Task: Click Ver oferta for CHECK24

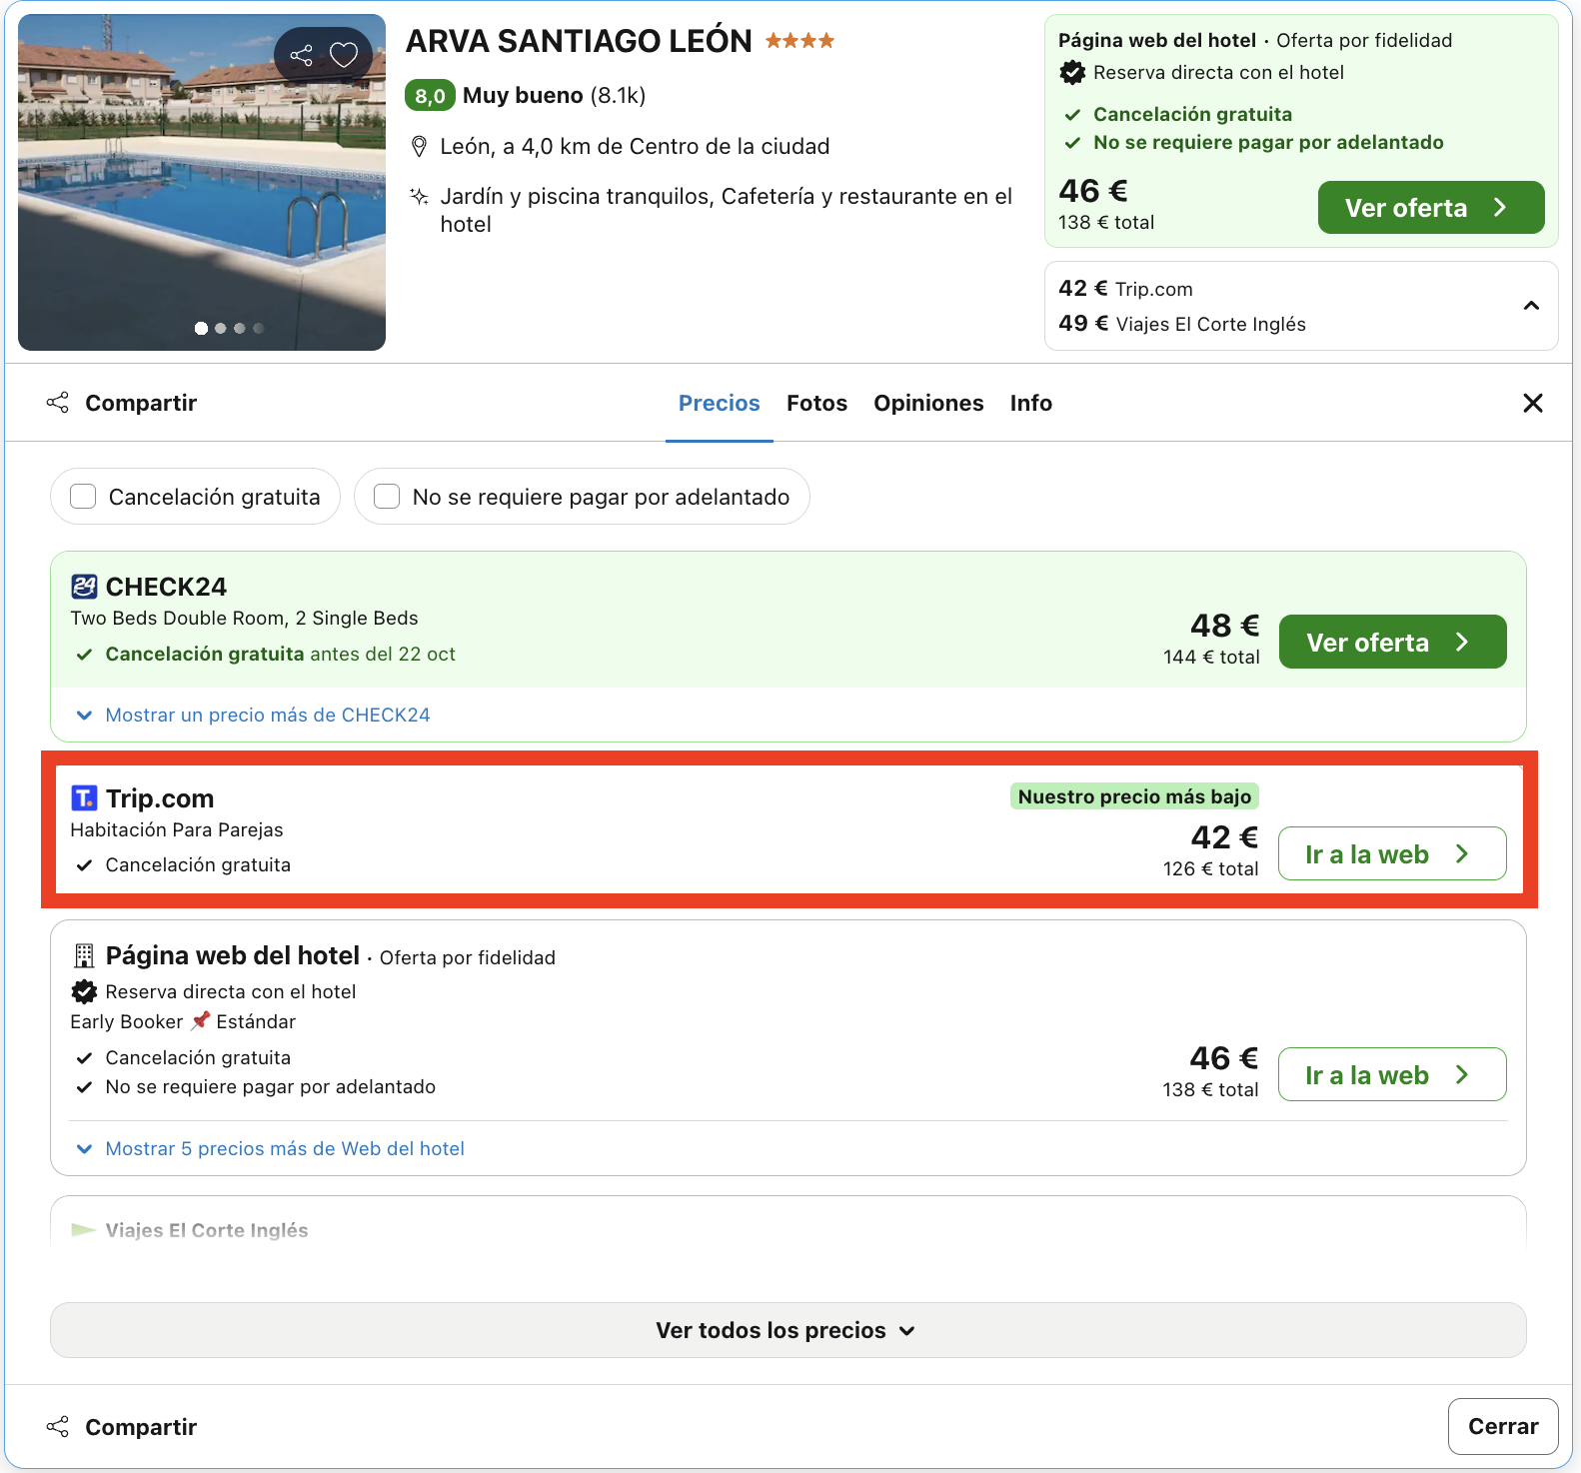Action: [1392, 642]
